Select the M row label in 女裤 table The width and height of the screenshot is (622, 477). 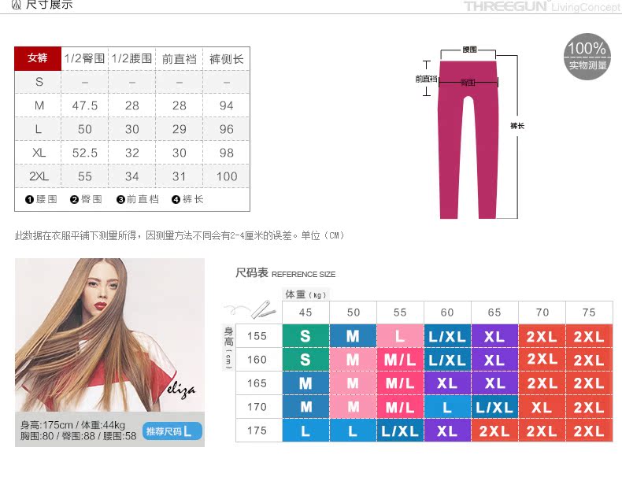[x=39, y=105]
